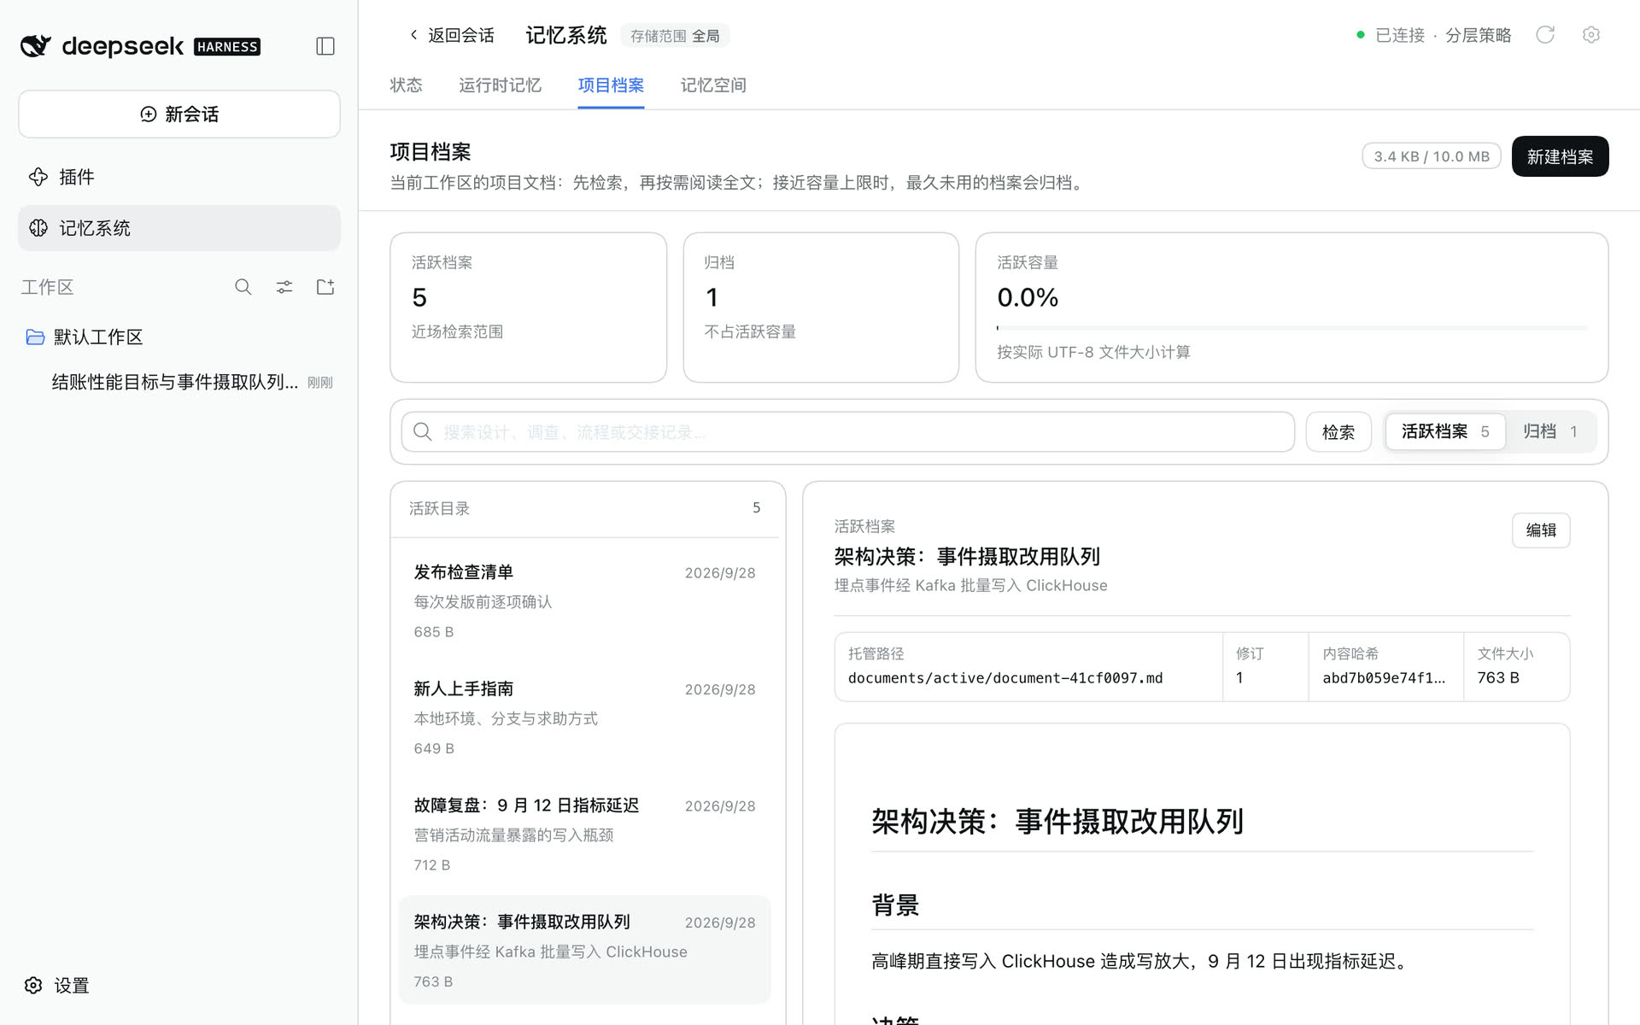Focus the archive search input field
The width and height of the screenshot is (1640, 1025).
point(848,432)
